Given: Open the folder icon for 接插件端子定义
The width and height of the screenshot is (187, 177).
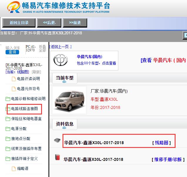Looking at the screenshot, I should pos(8,159).
